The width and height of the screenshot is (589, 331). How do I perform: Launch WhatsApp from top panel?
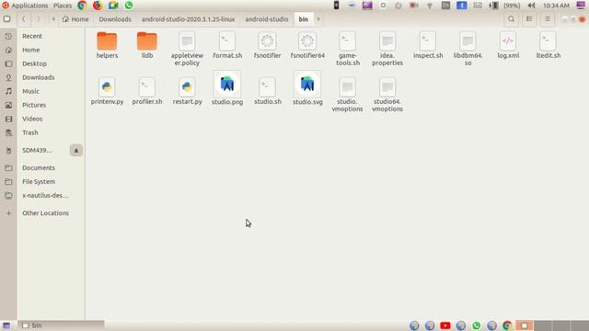click(x=129, y=6)
